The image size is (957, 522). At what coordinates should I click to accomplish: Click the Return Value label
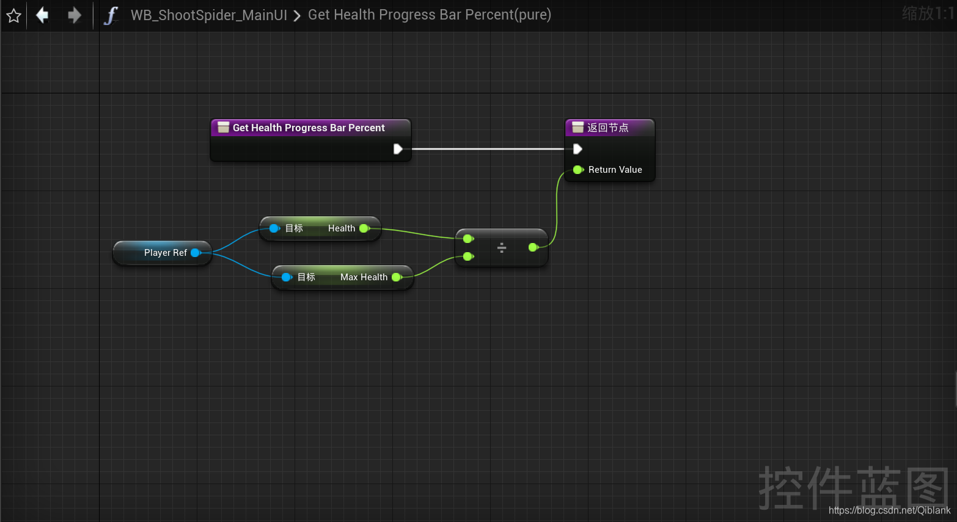coord(615,170)
